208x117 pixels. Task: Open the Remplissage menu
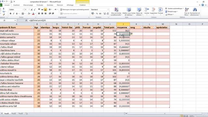172,12
